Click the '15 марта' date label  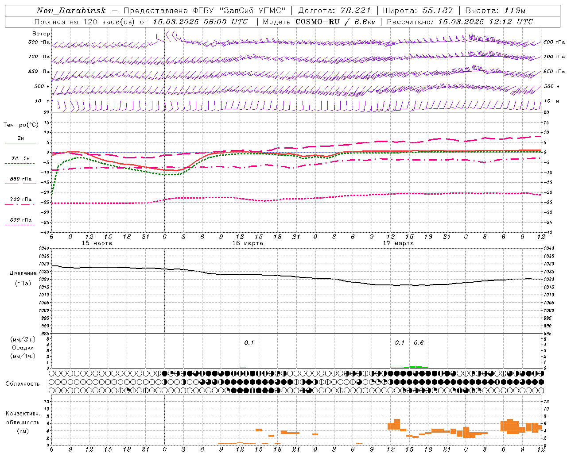[97, 243]
